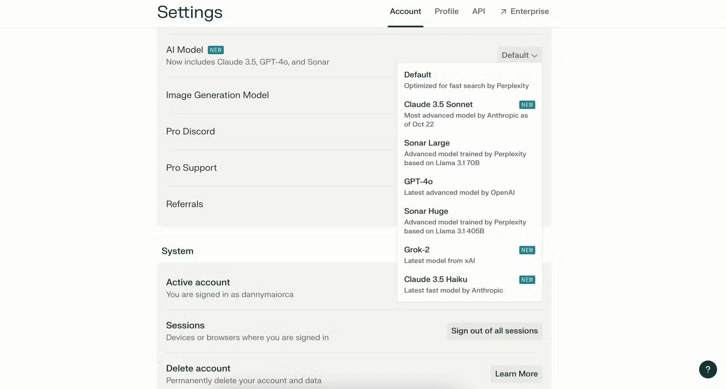Click the Enterprise external link arrow icon
726x389 pixels.
pyautogui.click(x=503, y=12)
